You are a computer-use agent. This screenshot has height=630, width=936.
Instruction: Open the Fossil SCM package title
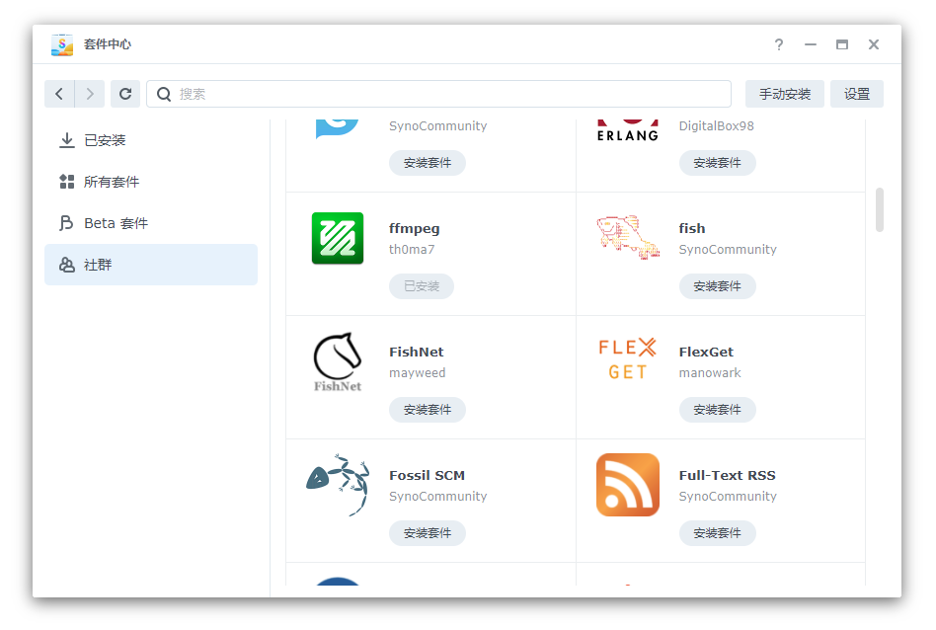(x=427, y=475)
